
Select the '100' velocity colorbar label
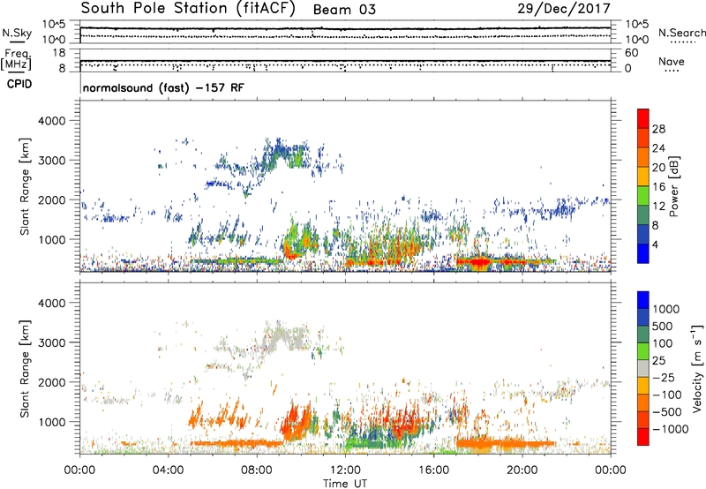[x=663, y=343]
